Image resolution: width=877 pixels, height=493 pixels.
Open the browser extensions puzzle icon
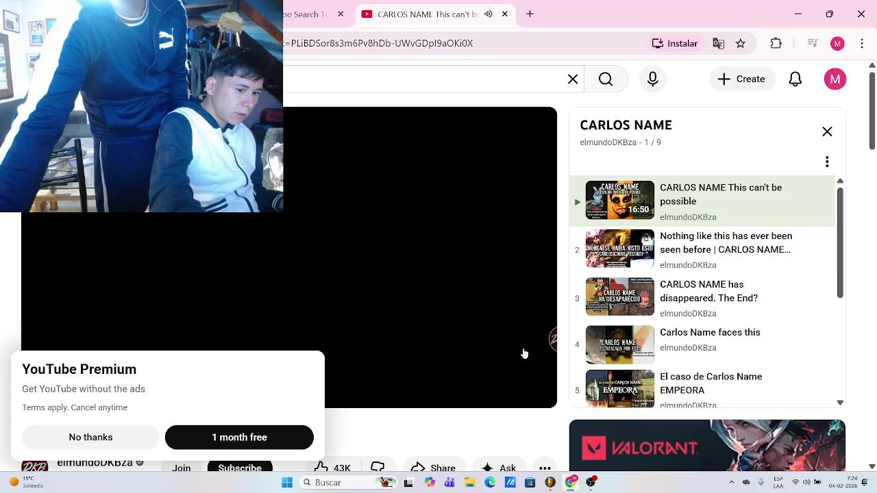coord(776,43)
